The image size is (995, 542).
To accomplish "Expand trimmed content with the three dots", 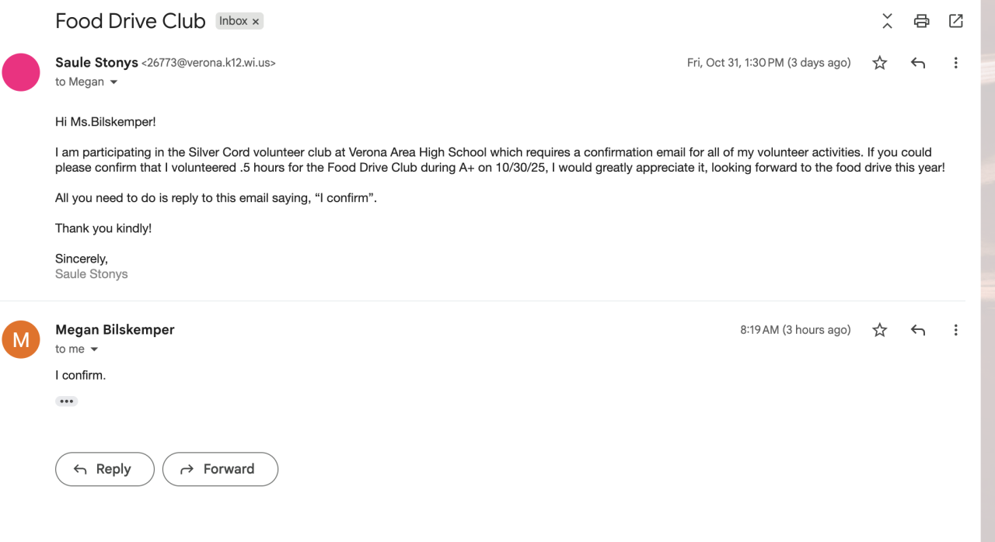I will [x=67, y=401].
